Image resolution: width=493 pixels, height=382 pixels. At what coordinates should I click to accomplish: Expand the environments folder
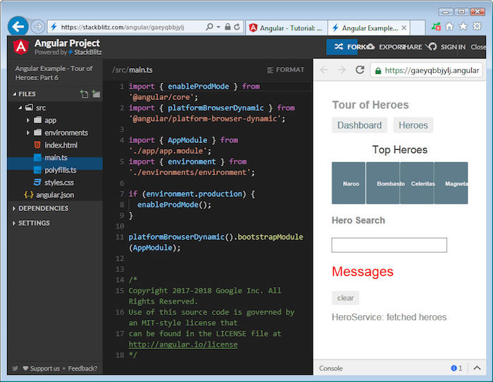27,132
